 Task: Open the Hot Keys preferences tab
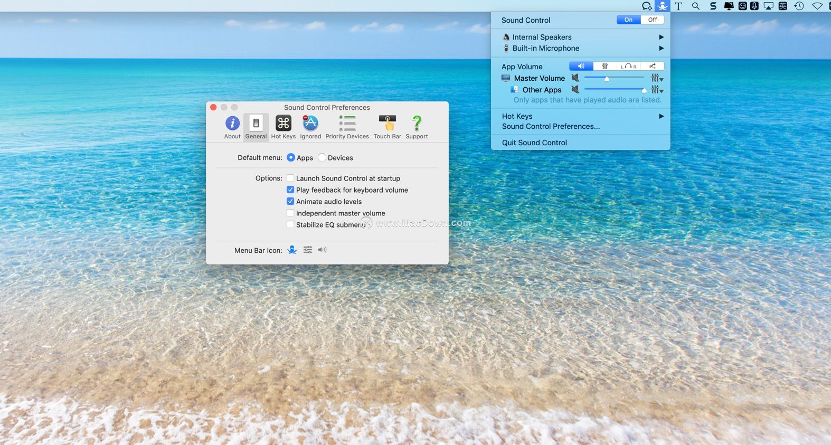coord(284,127)
